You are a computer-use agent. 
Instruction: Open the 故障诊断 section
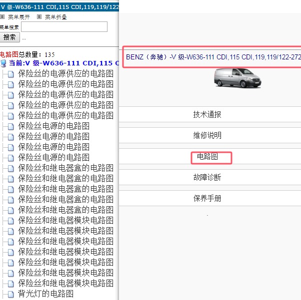(x=207, y=177)
